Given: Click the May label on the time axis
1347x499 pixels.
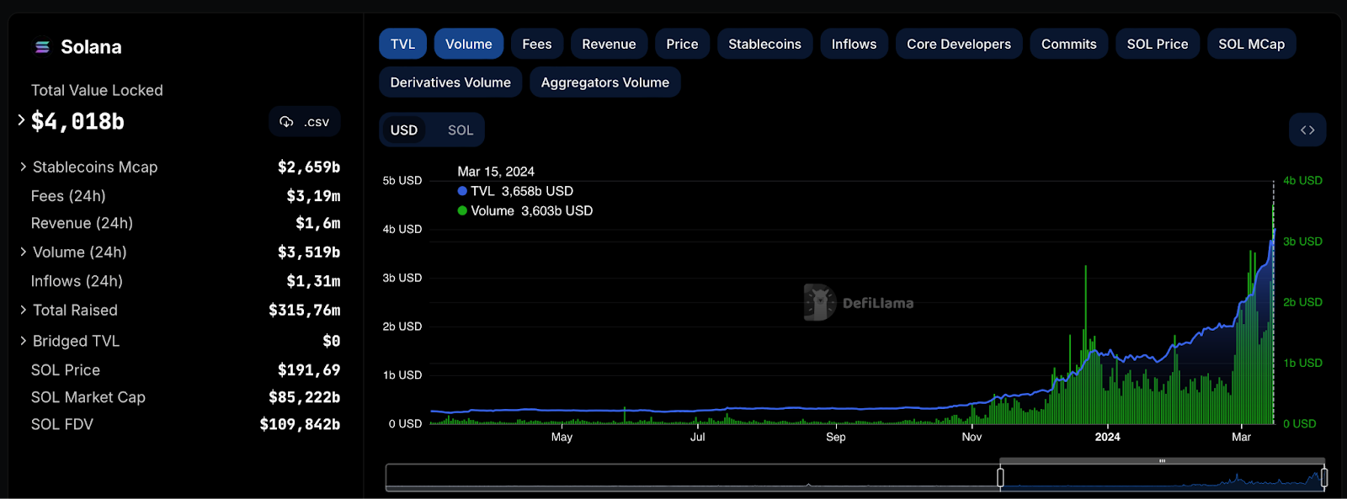Looking at the screenshot, I should click(x=562, y=437).
